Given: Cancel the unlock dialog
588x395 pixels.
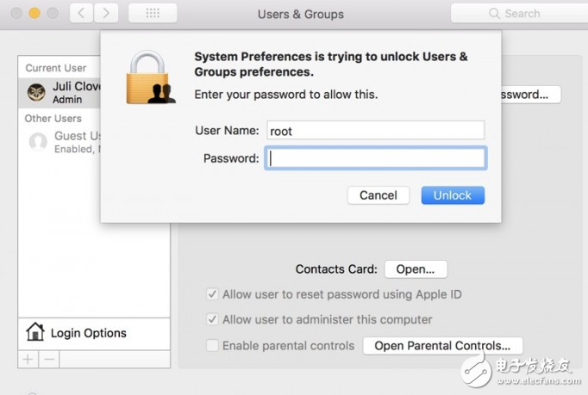Looking at the screenshot, I should click(378, 195).
